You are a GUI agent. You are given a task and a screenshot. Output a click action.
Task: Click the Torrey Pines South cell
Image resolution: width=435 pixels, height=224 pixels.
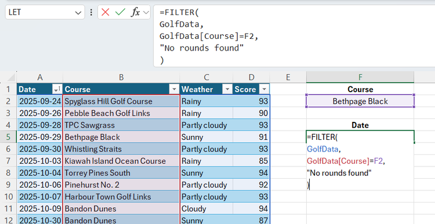click(x=121, y=173)
